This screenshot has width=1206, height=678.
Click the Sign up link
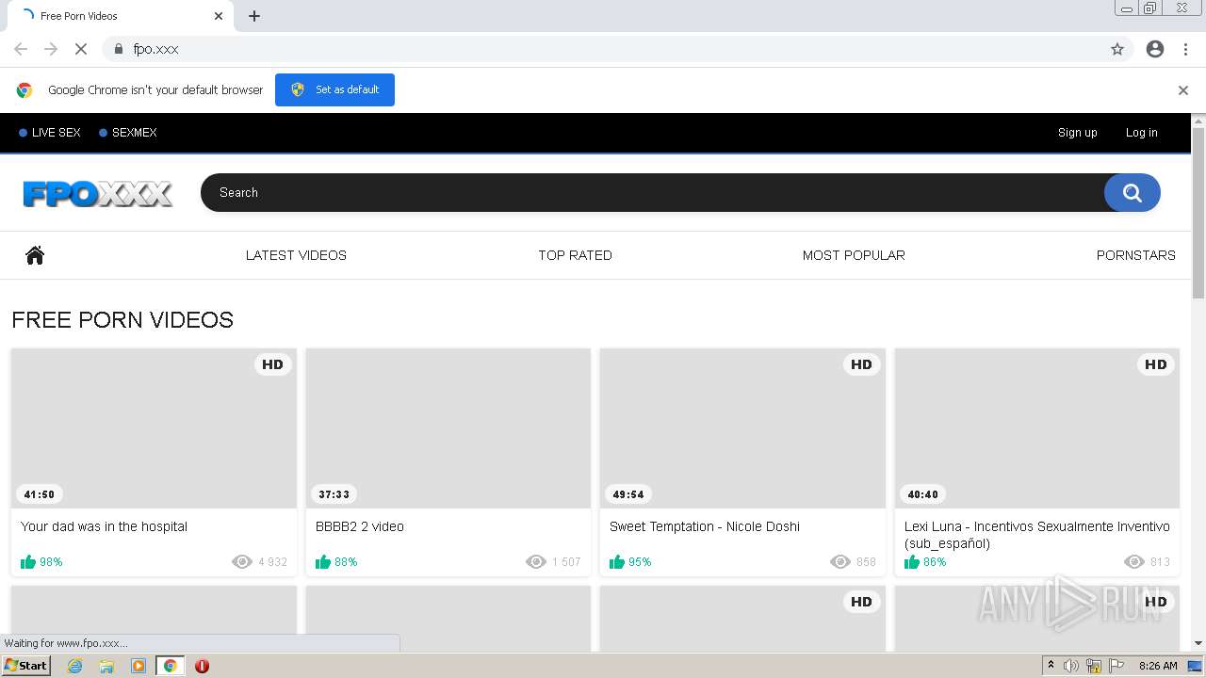coord(1077,133)
